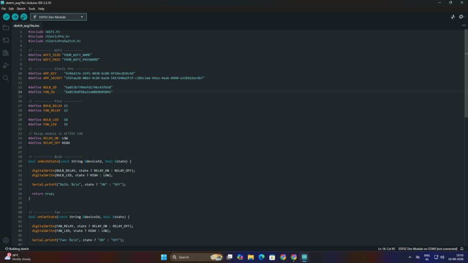
Task: Open the Debug sidebar panel
Action: click(5, 65)
